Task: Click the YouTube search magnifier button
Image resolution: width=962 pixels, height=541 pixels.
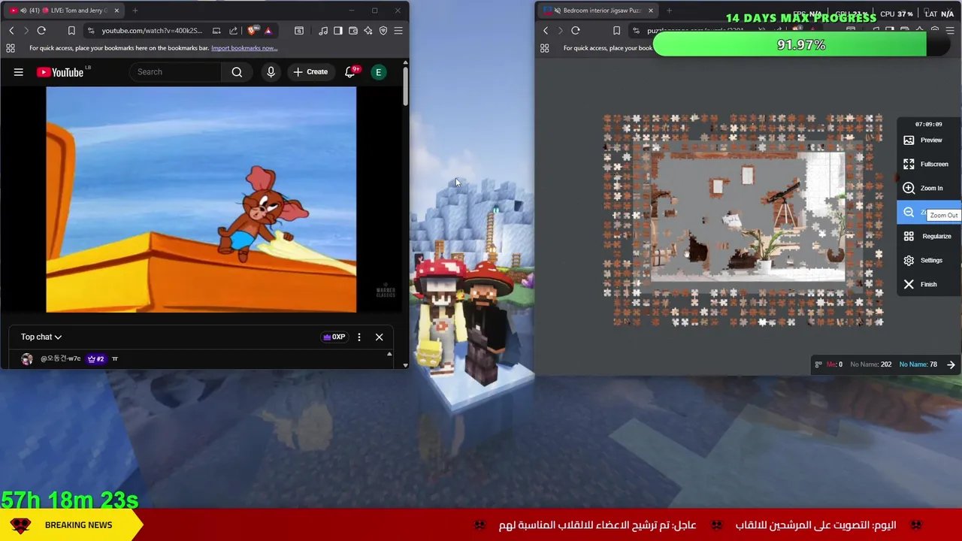Action: pos(237,72)
